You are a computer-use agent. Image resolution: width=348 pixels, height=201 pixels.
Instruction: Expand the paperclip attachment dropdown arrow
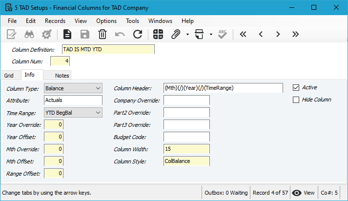click(x=187, y=34)
